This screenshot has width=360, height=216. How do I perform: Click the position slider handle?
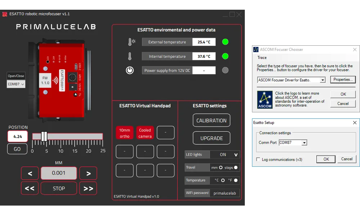(x=44, y=136)
